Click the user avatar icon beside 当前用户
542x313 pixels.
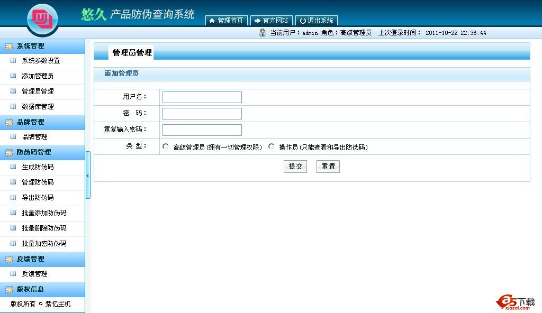coord(263,33)
